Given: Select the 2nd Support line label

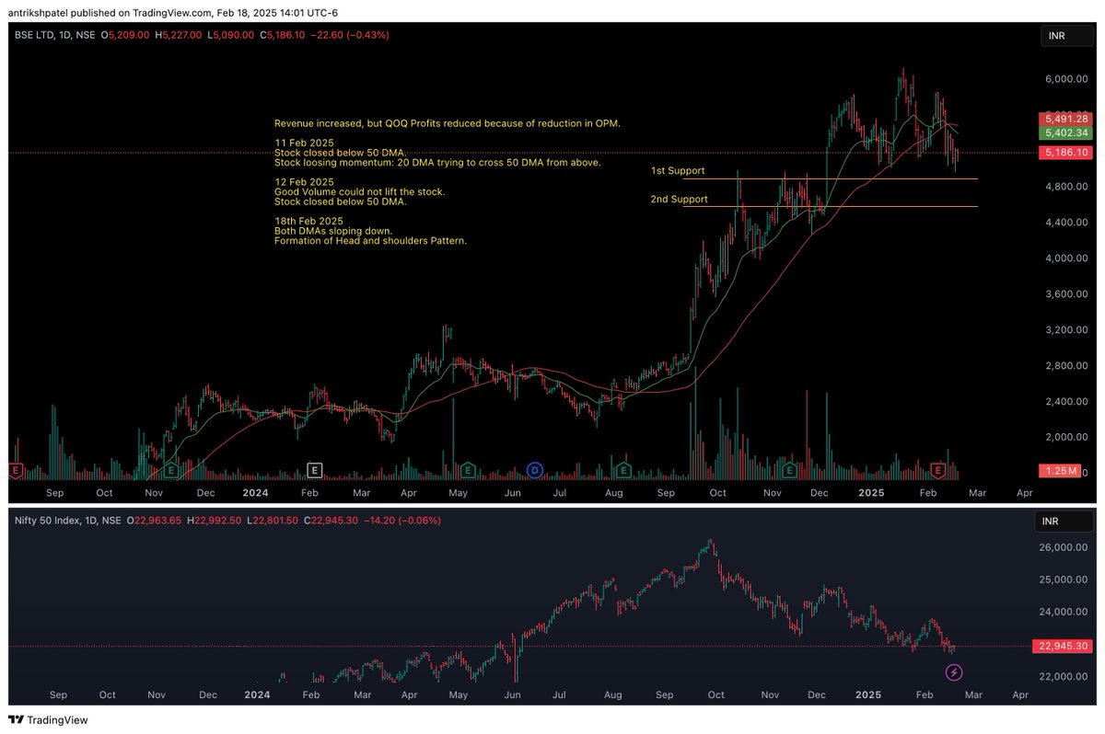Looking at the screenshot, I should point(680,199).
